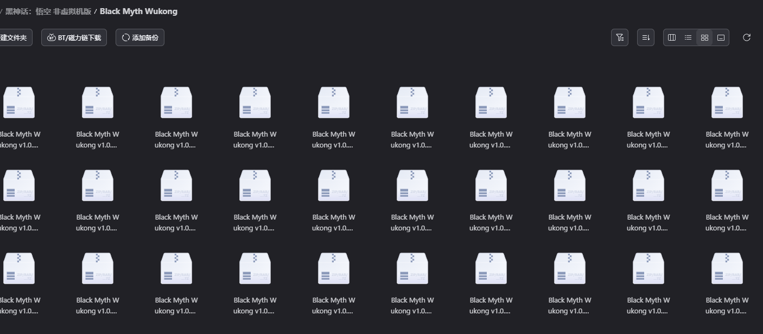Switch to column view layout
Screen dimensions: 763x334
(672, 37)
